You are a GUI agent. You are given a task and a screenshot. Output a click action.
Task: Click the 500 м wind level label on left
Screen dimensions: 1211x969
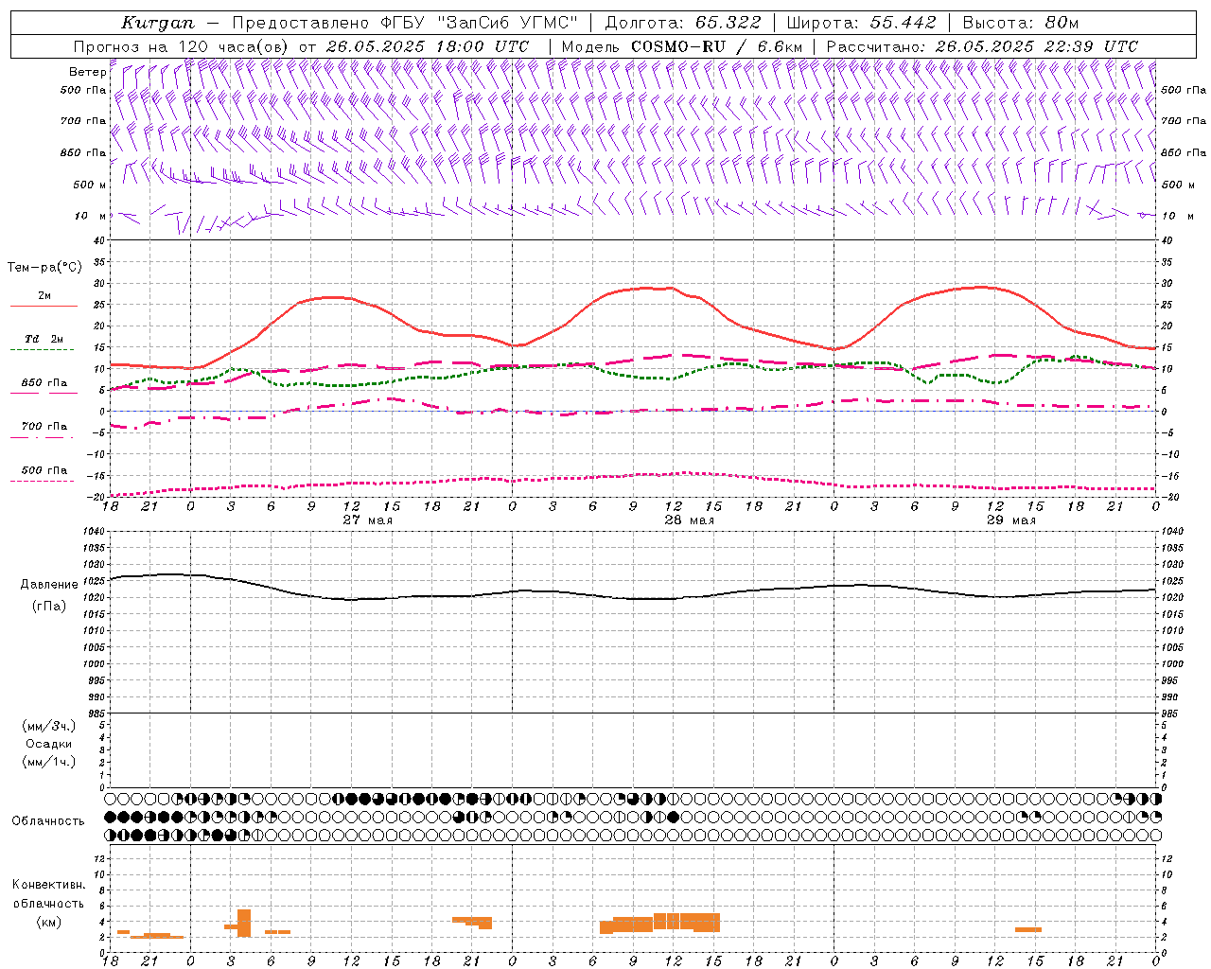tap(90, 185)
